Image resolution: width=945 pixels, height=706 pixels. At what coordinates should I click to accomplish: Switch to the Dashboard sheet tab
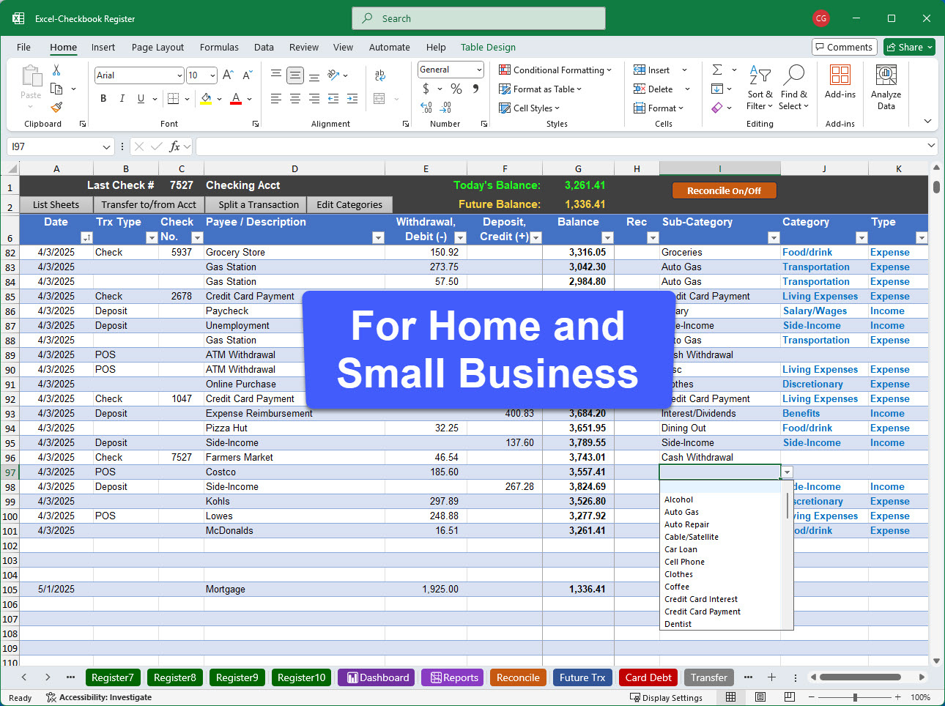377,677
